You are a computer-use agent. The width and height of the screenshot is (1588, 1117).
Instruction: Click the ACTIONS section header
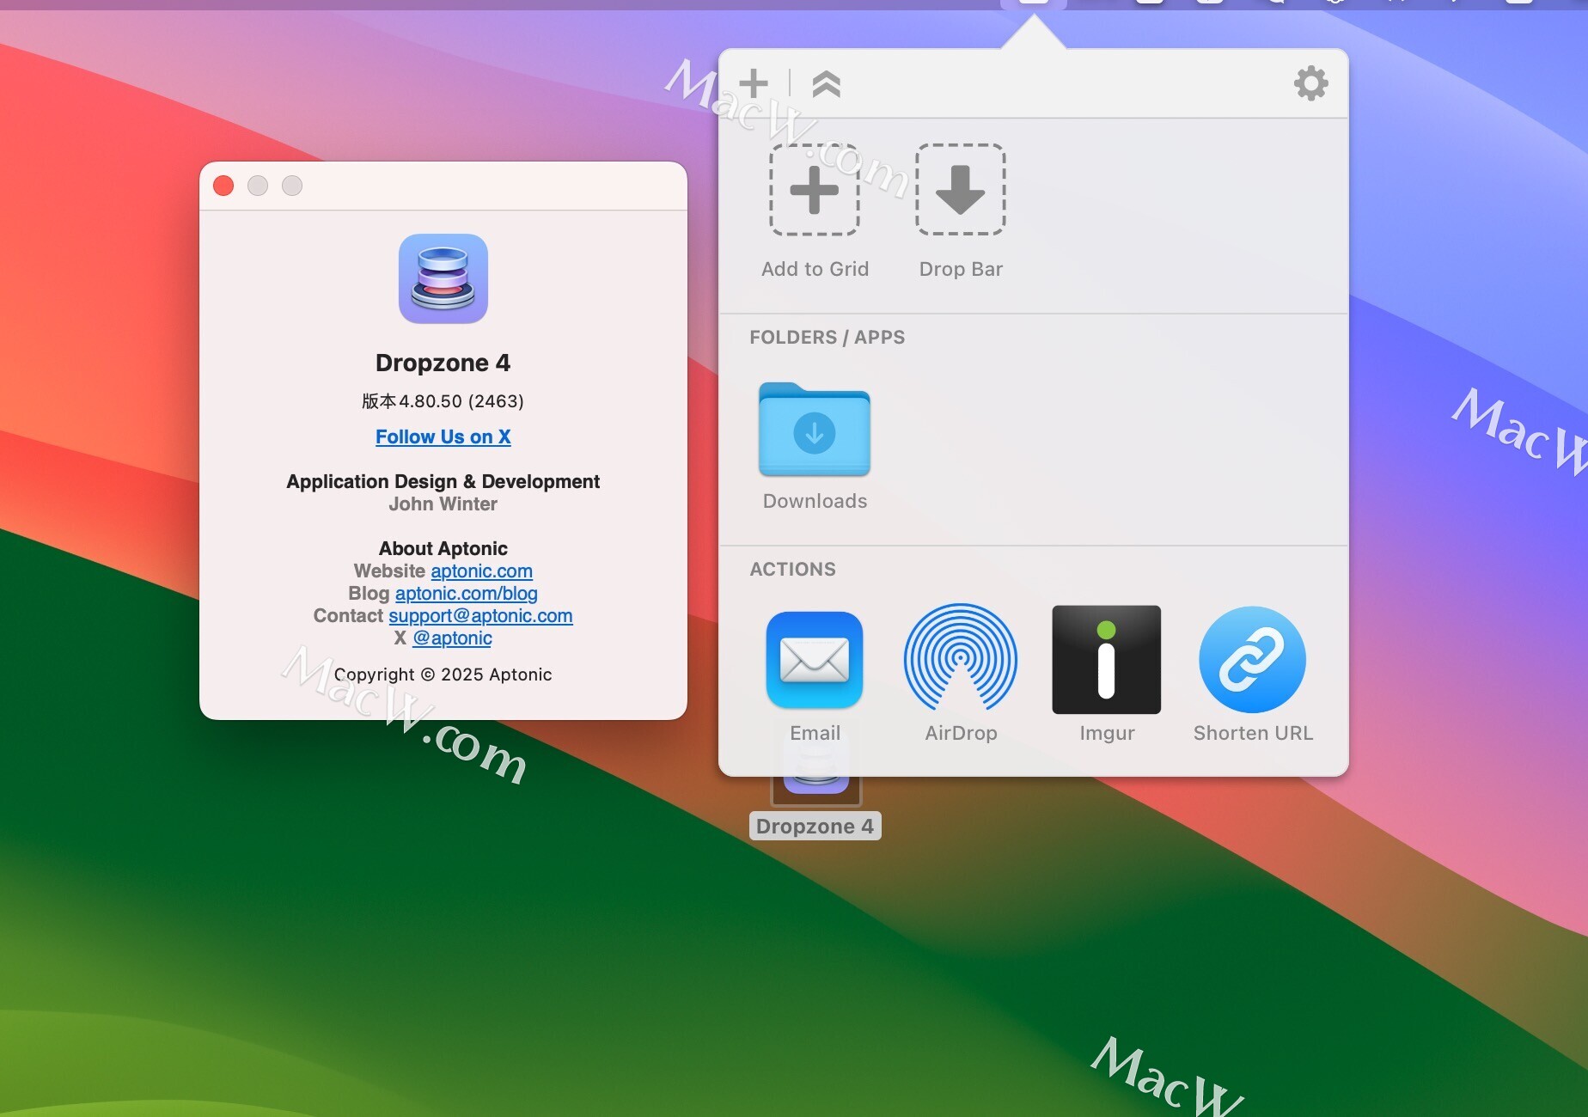tap(792, 569)
